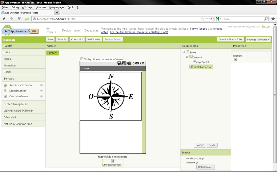The width and height of the screenshot is (277, 172).
Task: Open the Package for Phone dropdown
Action: 258,39
